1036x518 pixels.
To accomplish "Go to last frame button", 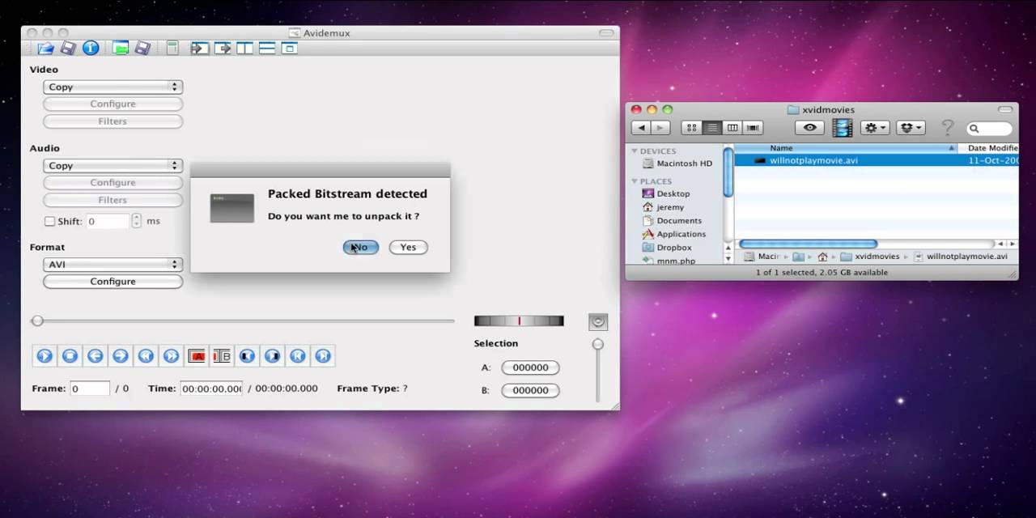I will [x=323, y=355].
